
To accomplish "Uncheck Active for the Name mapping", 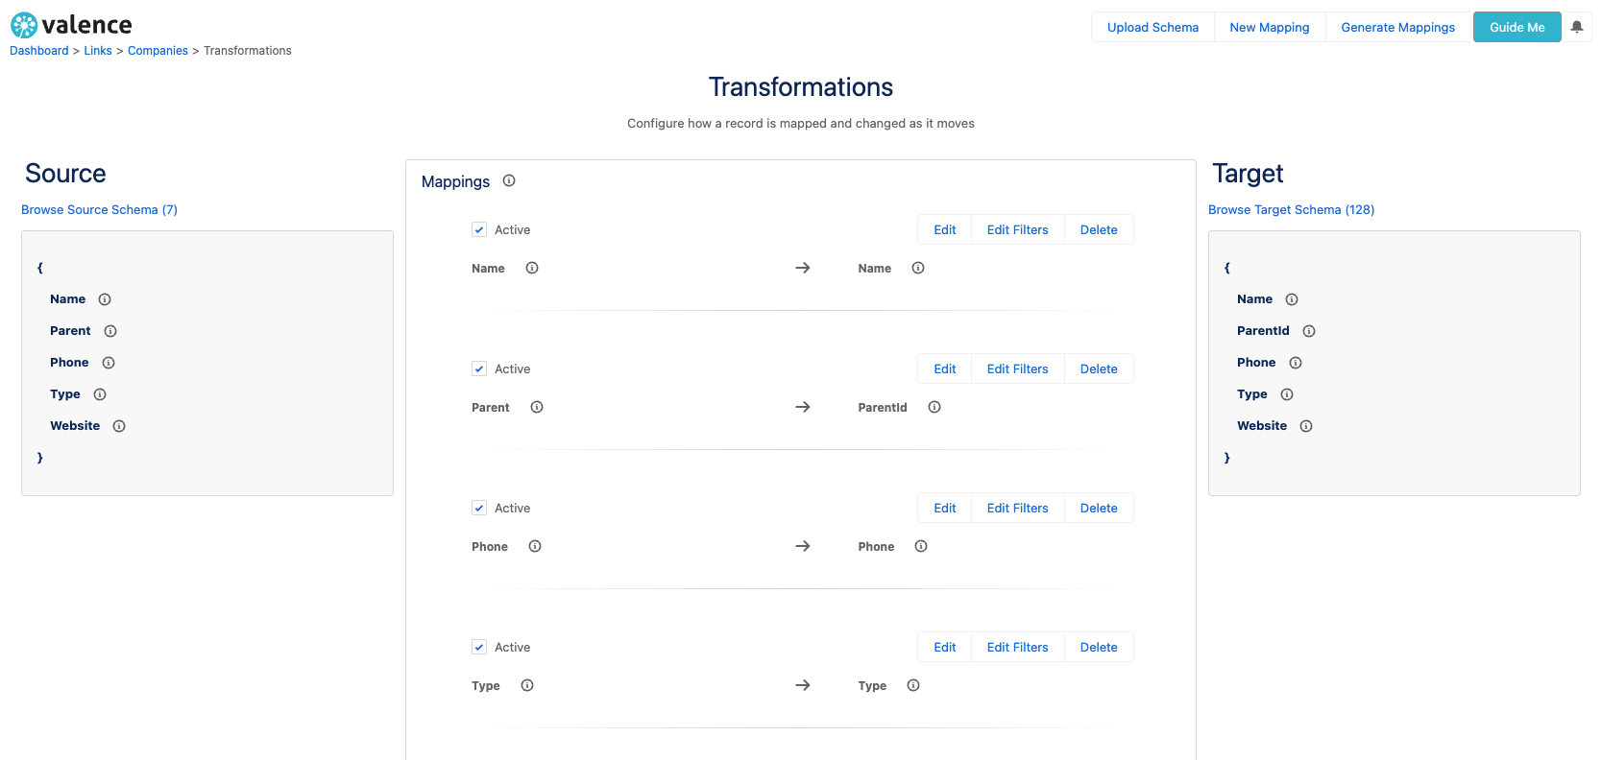I will point(479,229).
